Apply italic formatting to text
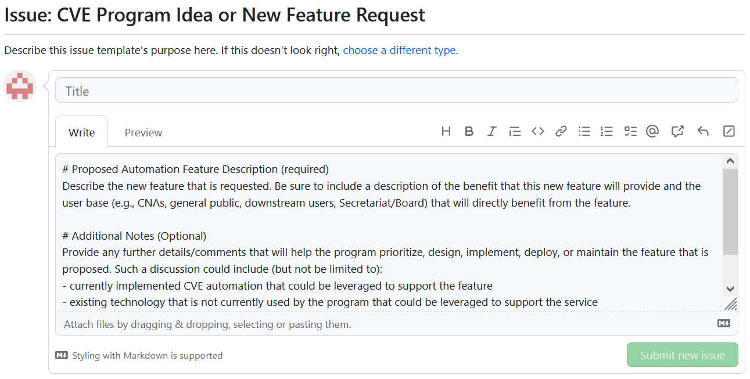The width and height of the screenshot is (750, 379). pyautogui.click(x=491, y=131)
